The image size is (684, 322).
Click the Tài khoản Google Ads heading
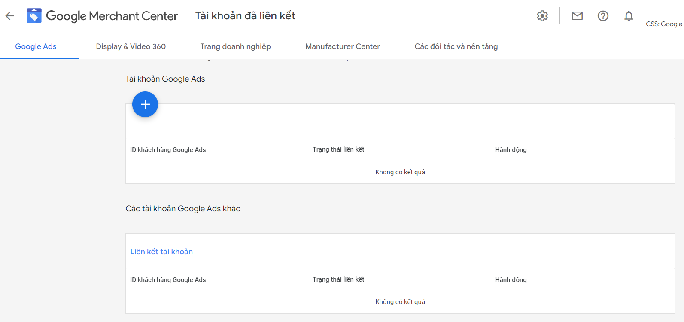165,79
